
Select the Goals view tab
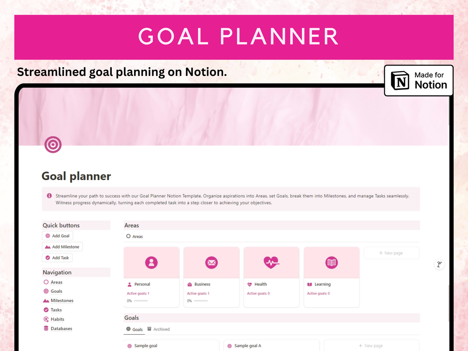(134, 329)
